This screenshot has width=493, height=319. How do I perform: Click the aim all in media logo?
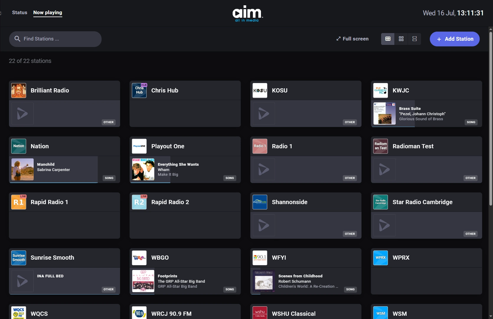tap(247, 14)
